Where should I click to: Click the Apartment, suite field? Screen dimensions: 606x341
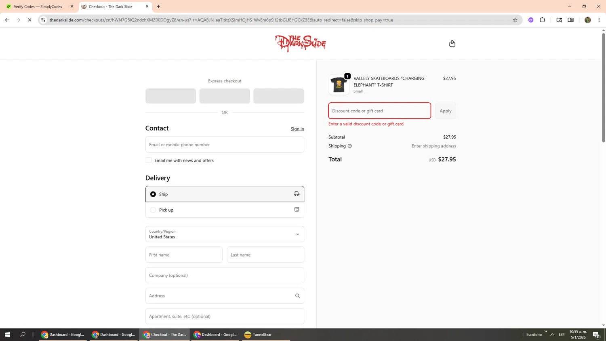[225, 316]
